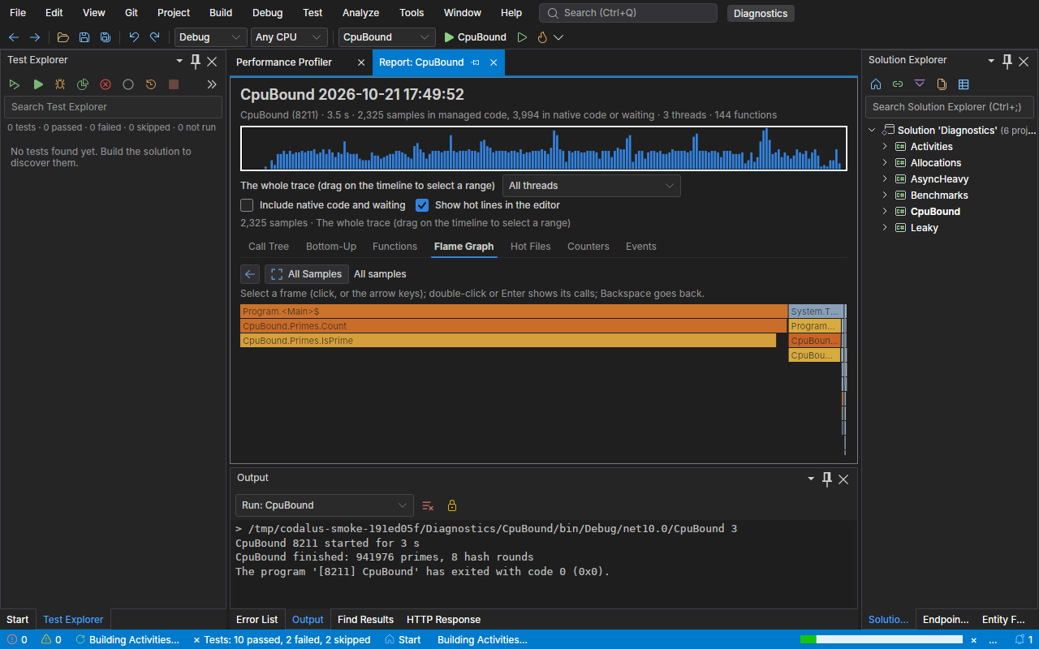This screenshot has height=649, width=1039.
Task: Click the Search Test Explorer input field
Action: coord(113,107)
